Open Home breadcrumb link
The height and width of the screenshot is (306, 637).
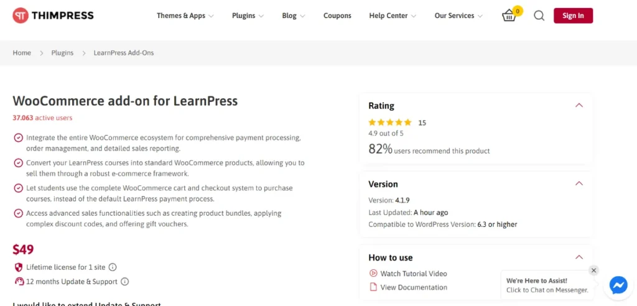pyautogui.click(x=22, y=53)
